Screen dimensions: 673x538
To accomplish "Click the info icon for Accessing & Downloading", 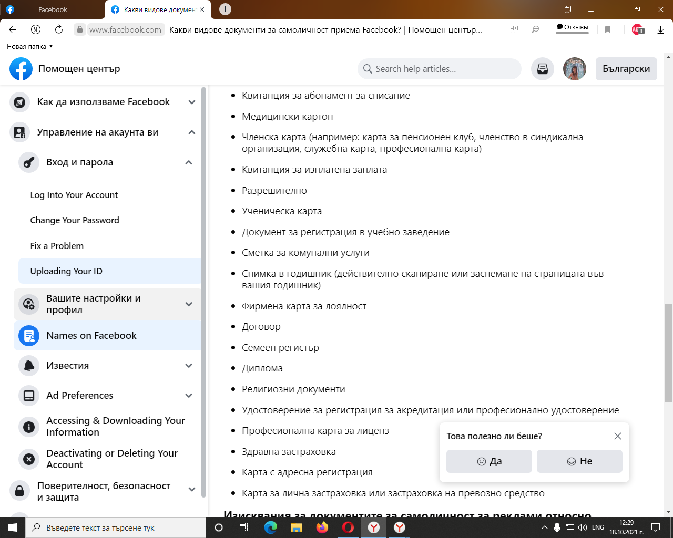I will pos(29,427).
